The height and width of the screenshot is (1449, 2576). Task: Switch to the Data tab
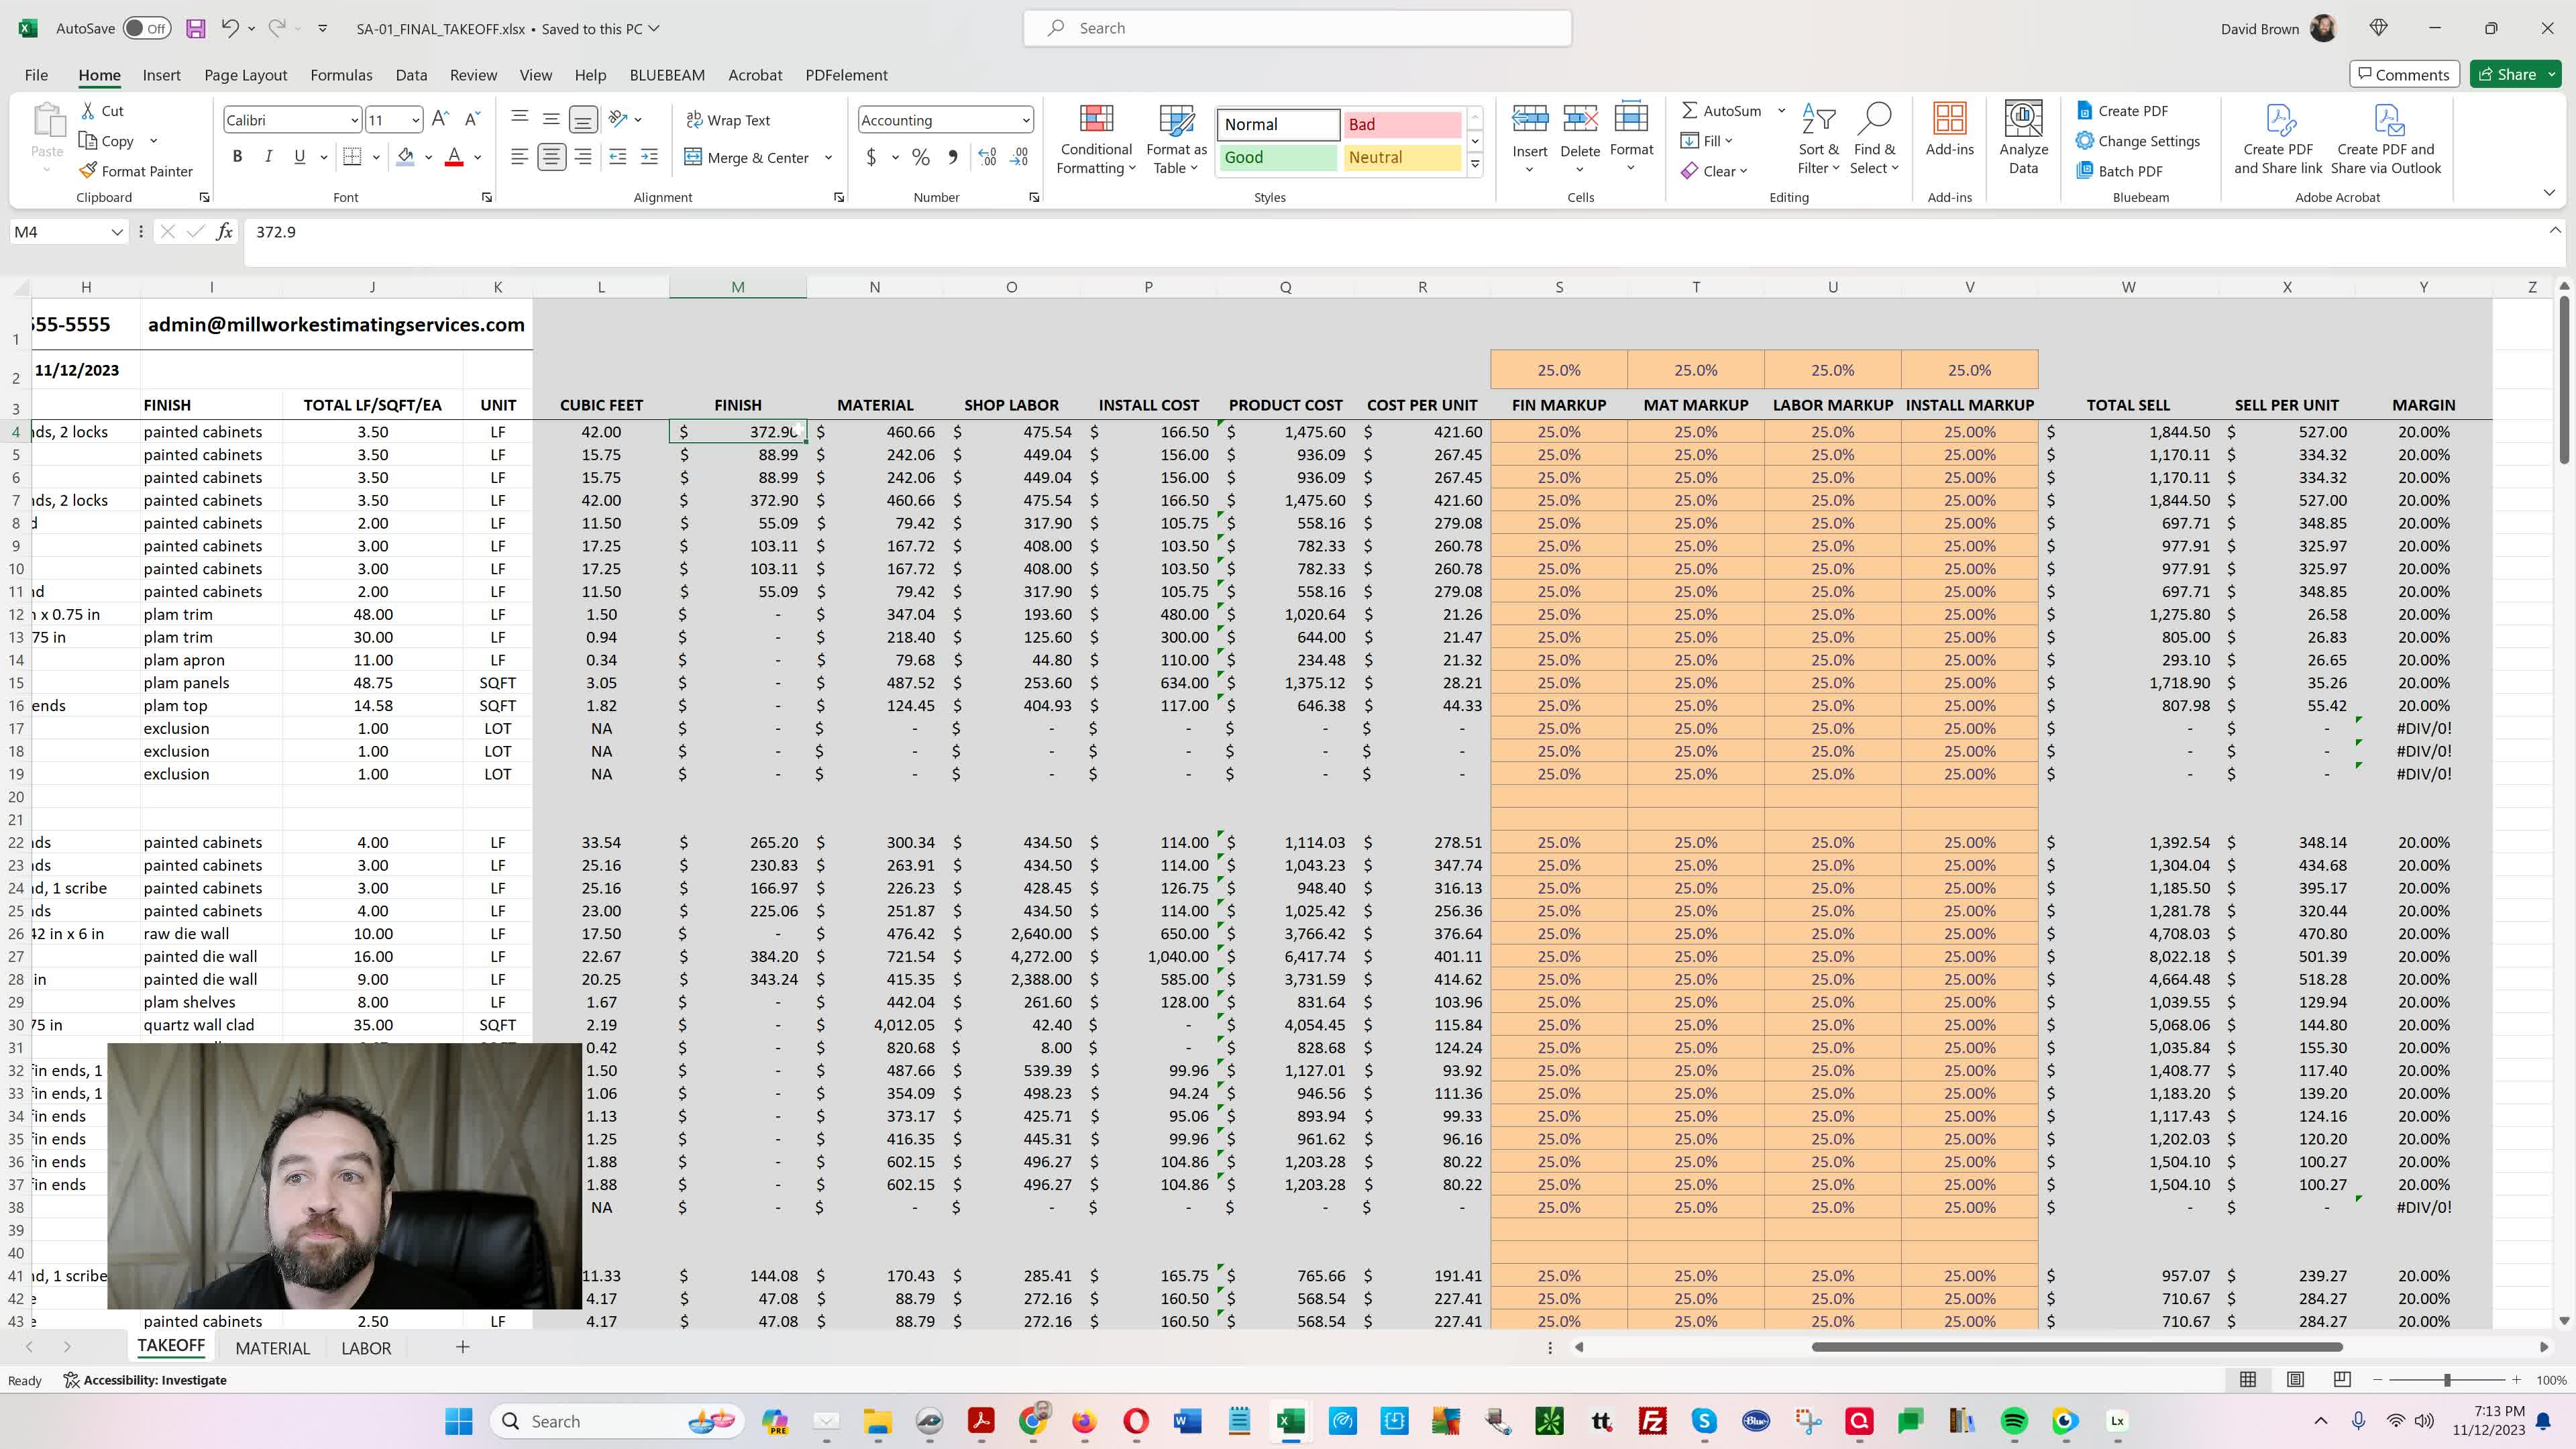point(411,75)
